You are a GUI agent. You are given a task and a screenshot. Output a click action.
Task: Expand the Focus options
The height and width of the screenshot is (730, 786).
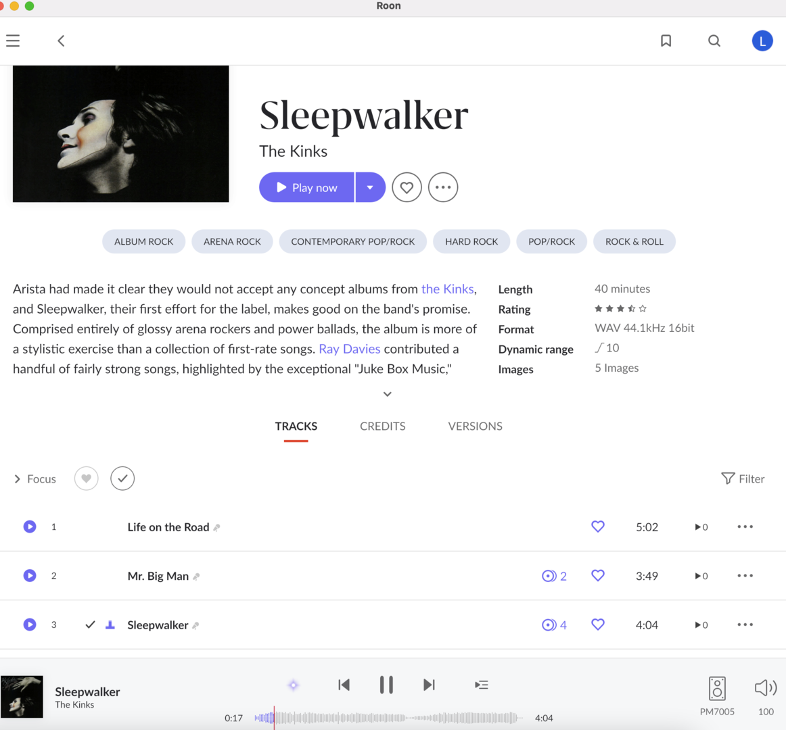[35, 479]
